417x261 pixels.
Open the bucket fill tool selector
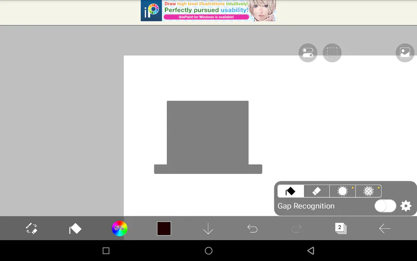tap(75, 229)
